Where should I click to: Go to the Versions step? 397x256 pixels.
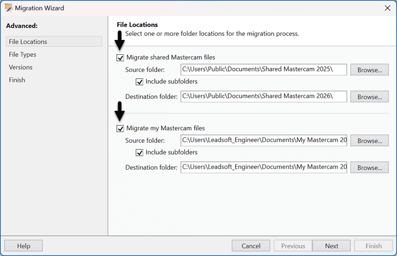[21, 67]
